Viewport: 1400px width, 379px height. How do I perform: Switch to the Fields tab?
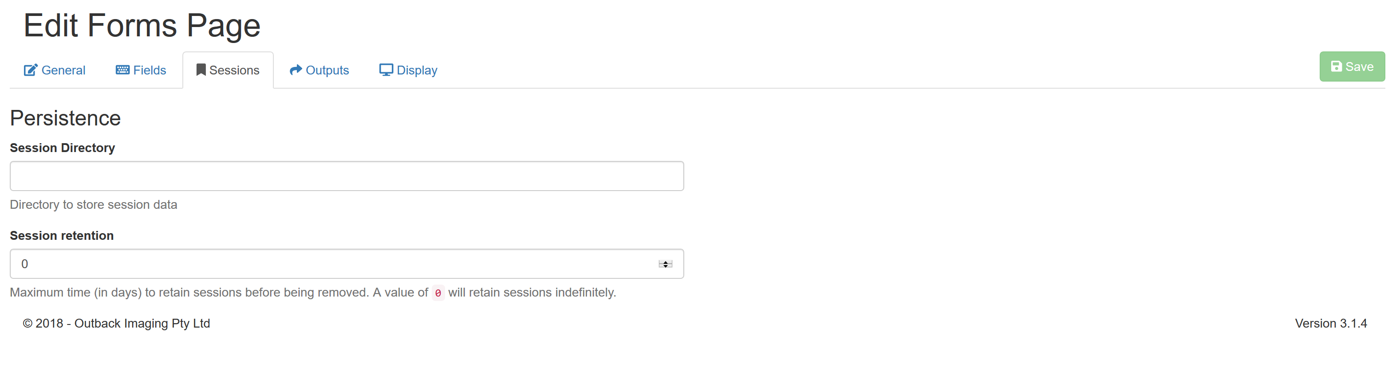point(150,70)
